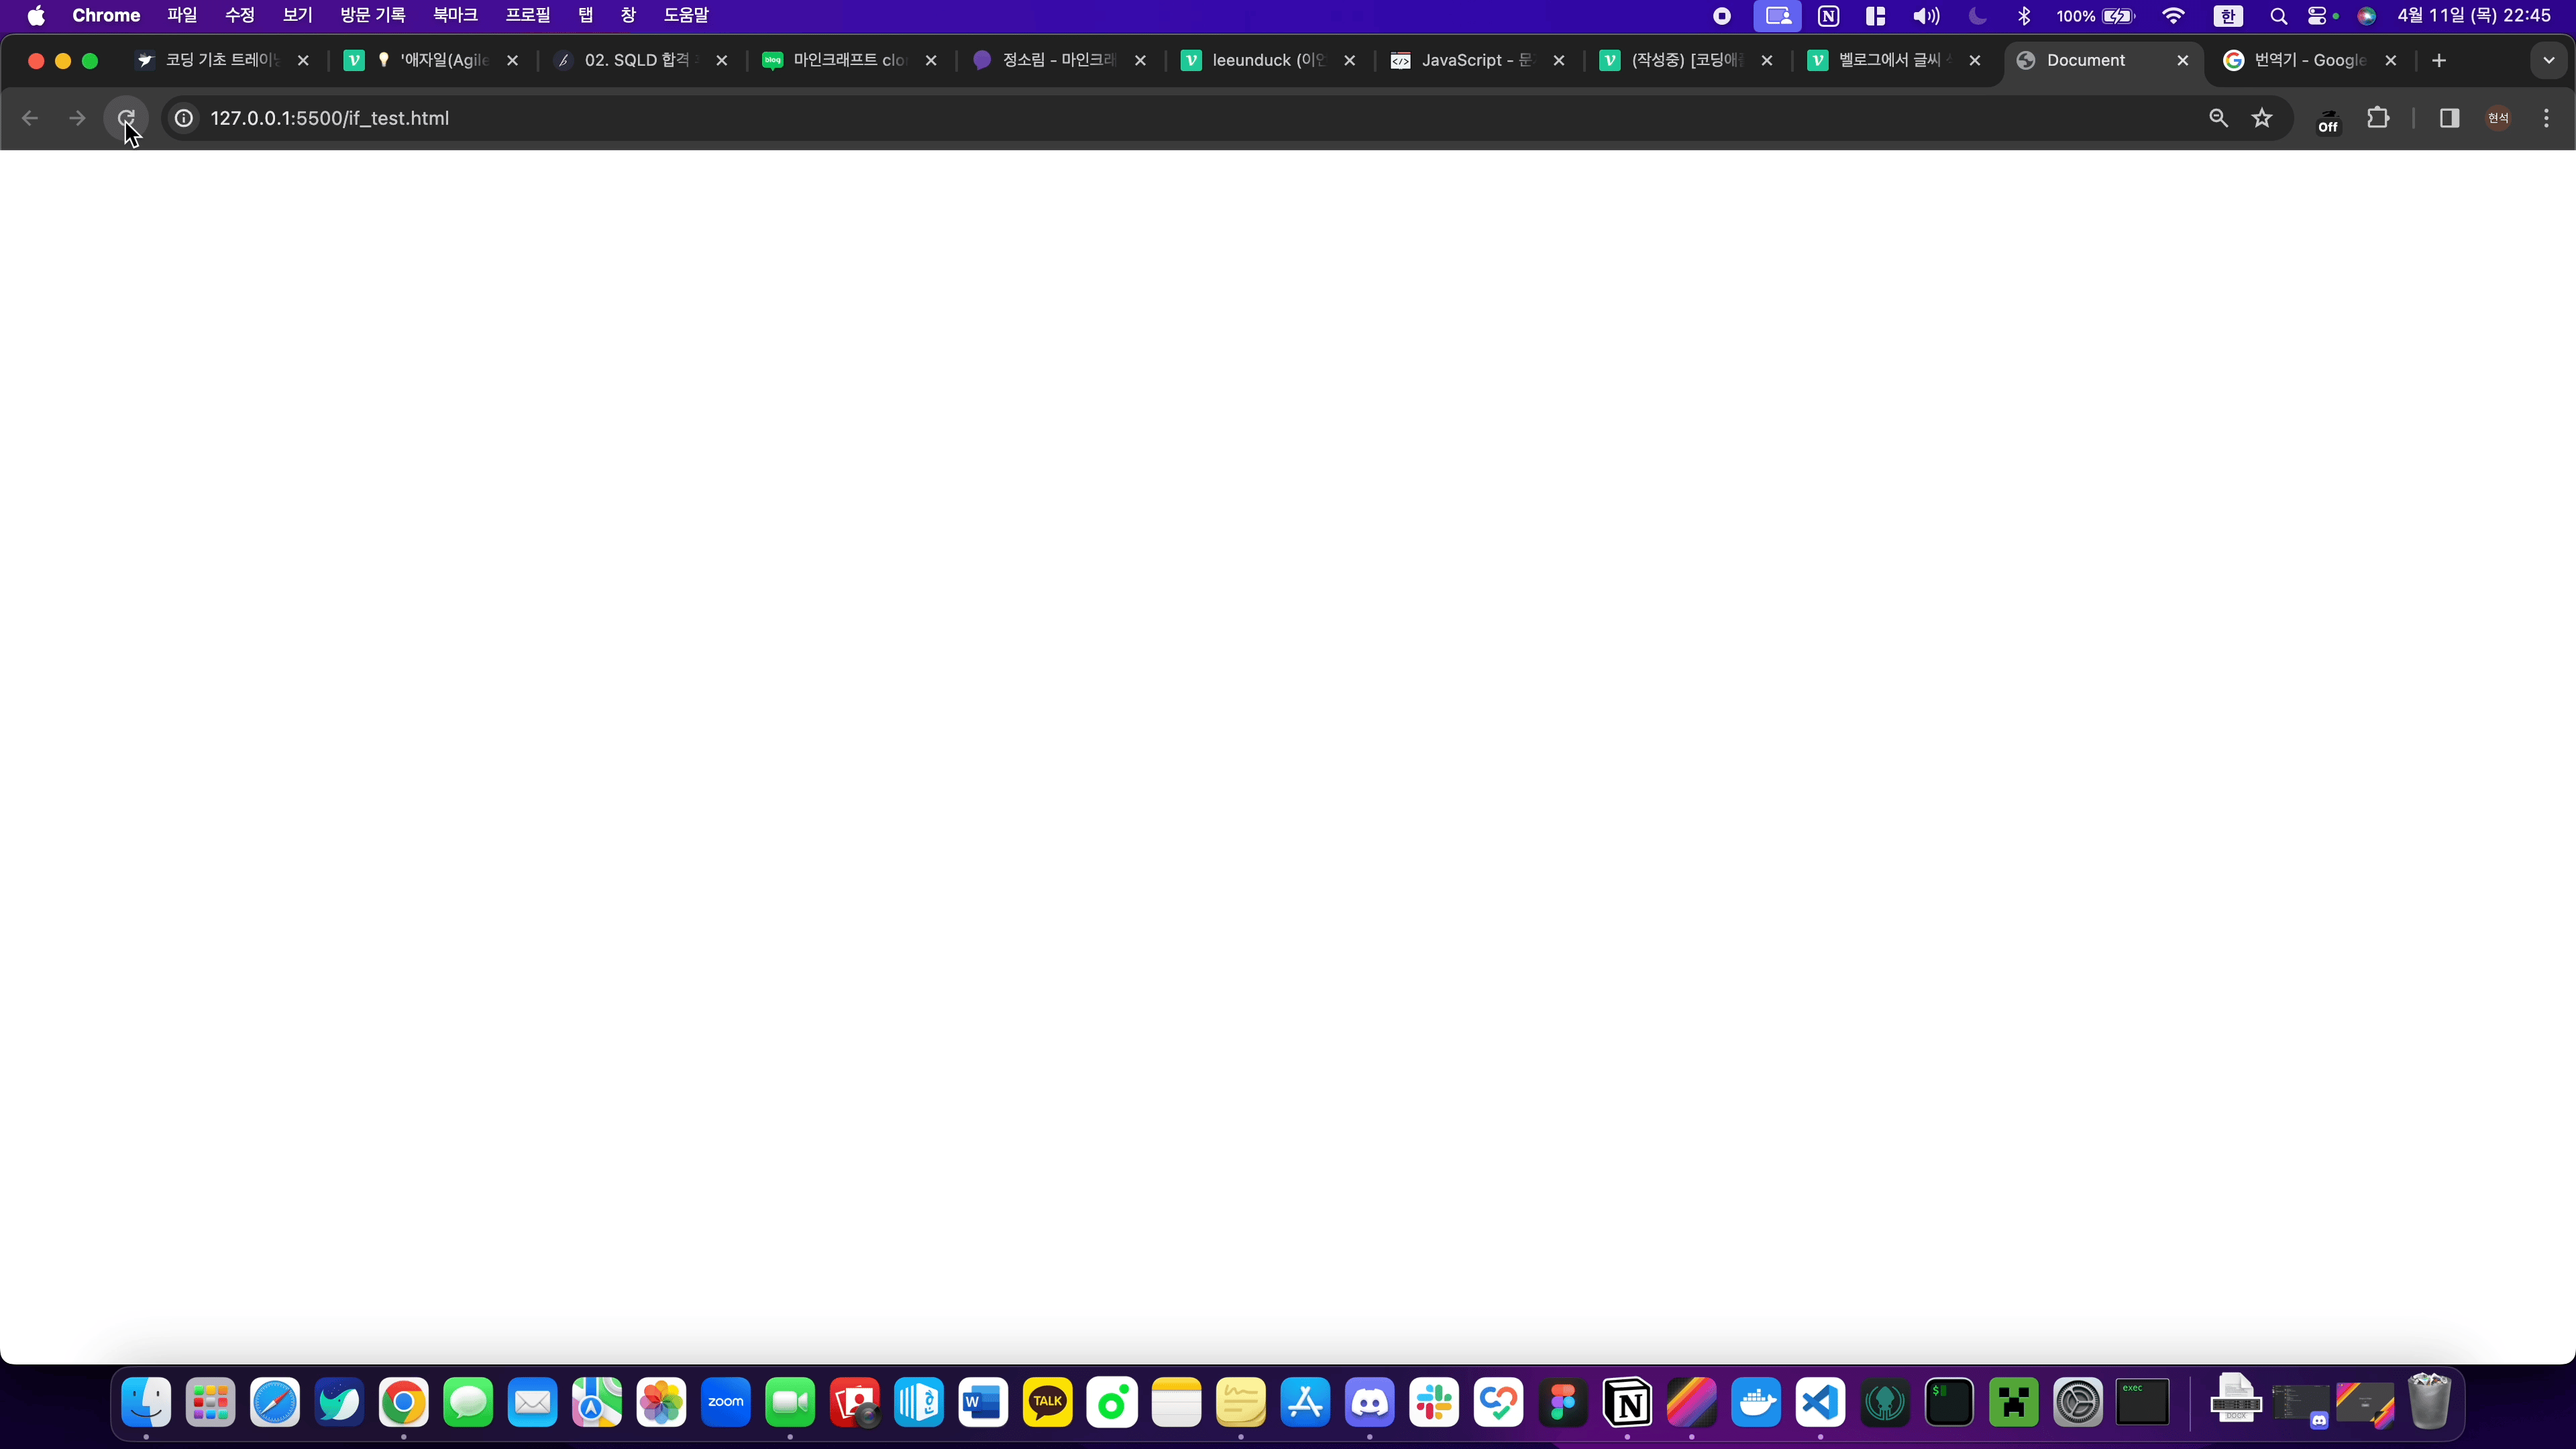Open the Extensions puzzle icon

click(x=2378, y=118)
